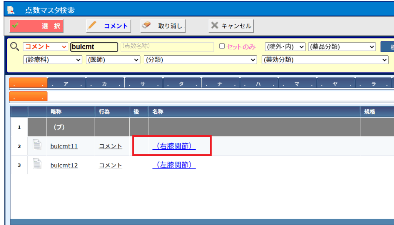Click the app icon in title bar

pyautogui.click(x=11, y=10)
